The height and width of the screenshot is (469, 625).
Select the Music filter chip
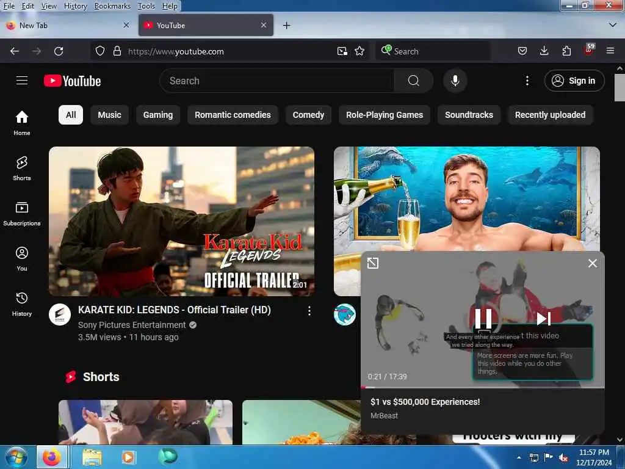(x=110, y=115)
